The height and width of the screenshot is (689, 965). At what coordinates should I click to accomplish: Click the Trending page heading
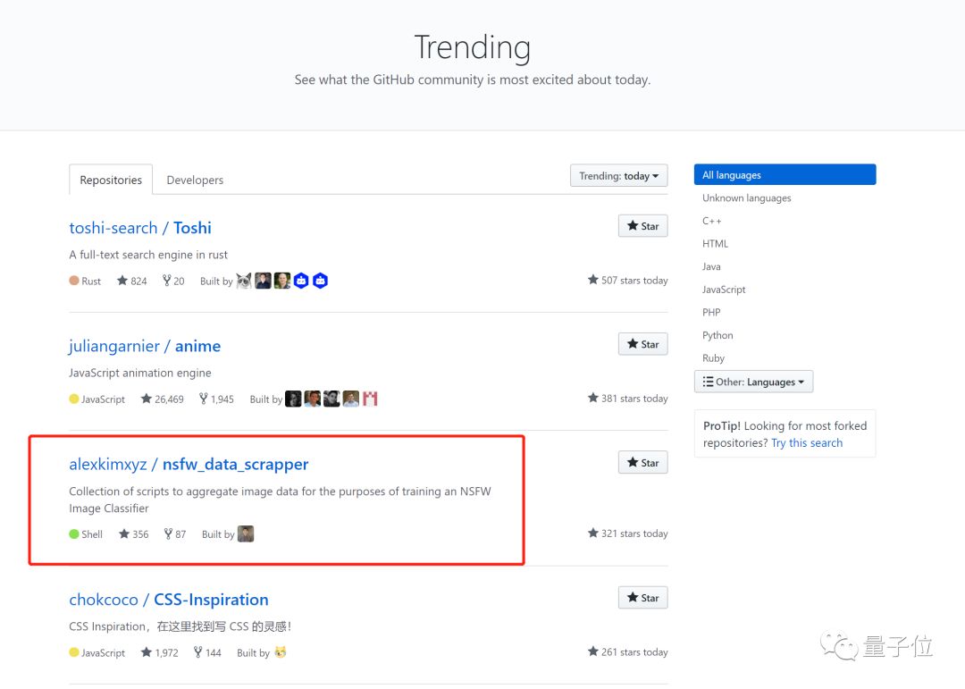(472, 46)
